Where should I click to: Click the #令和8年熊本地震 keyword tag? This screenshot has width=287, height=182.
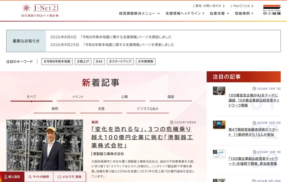[x=57, y=61]
